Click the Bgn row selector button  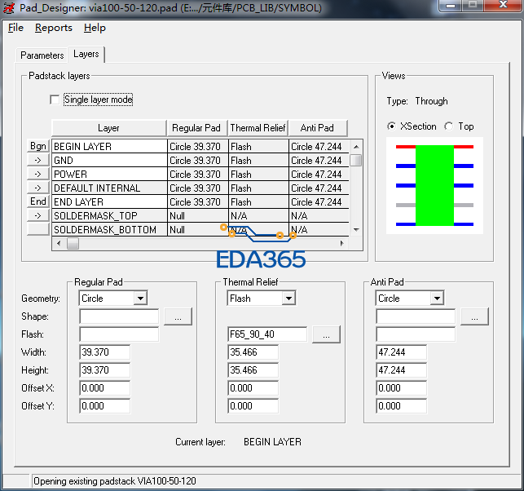(x=38, y=146)
